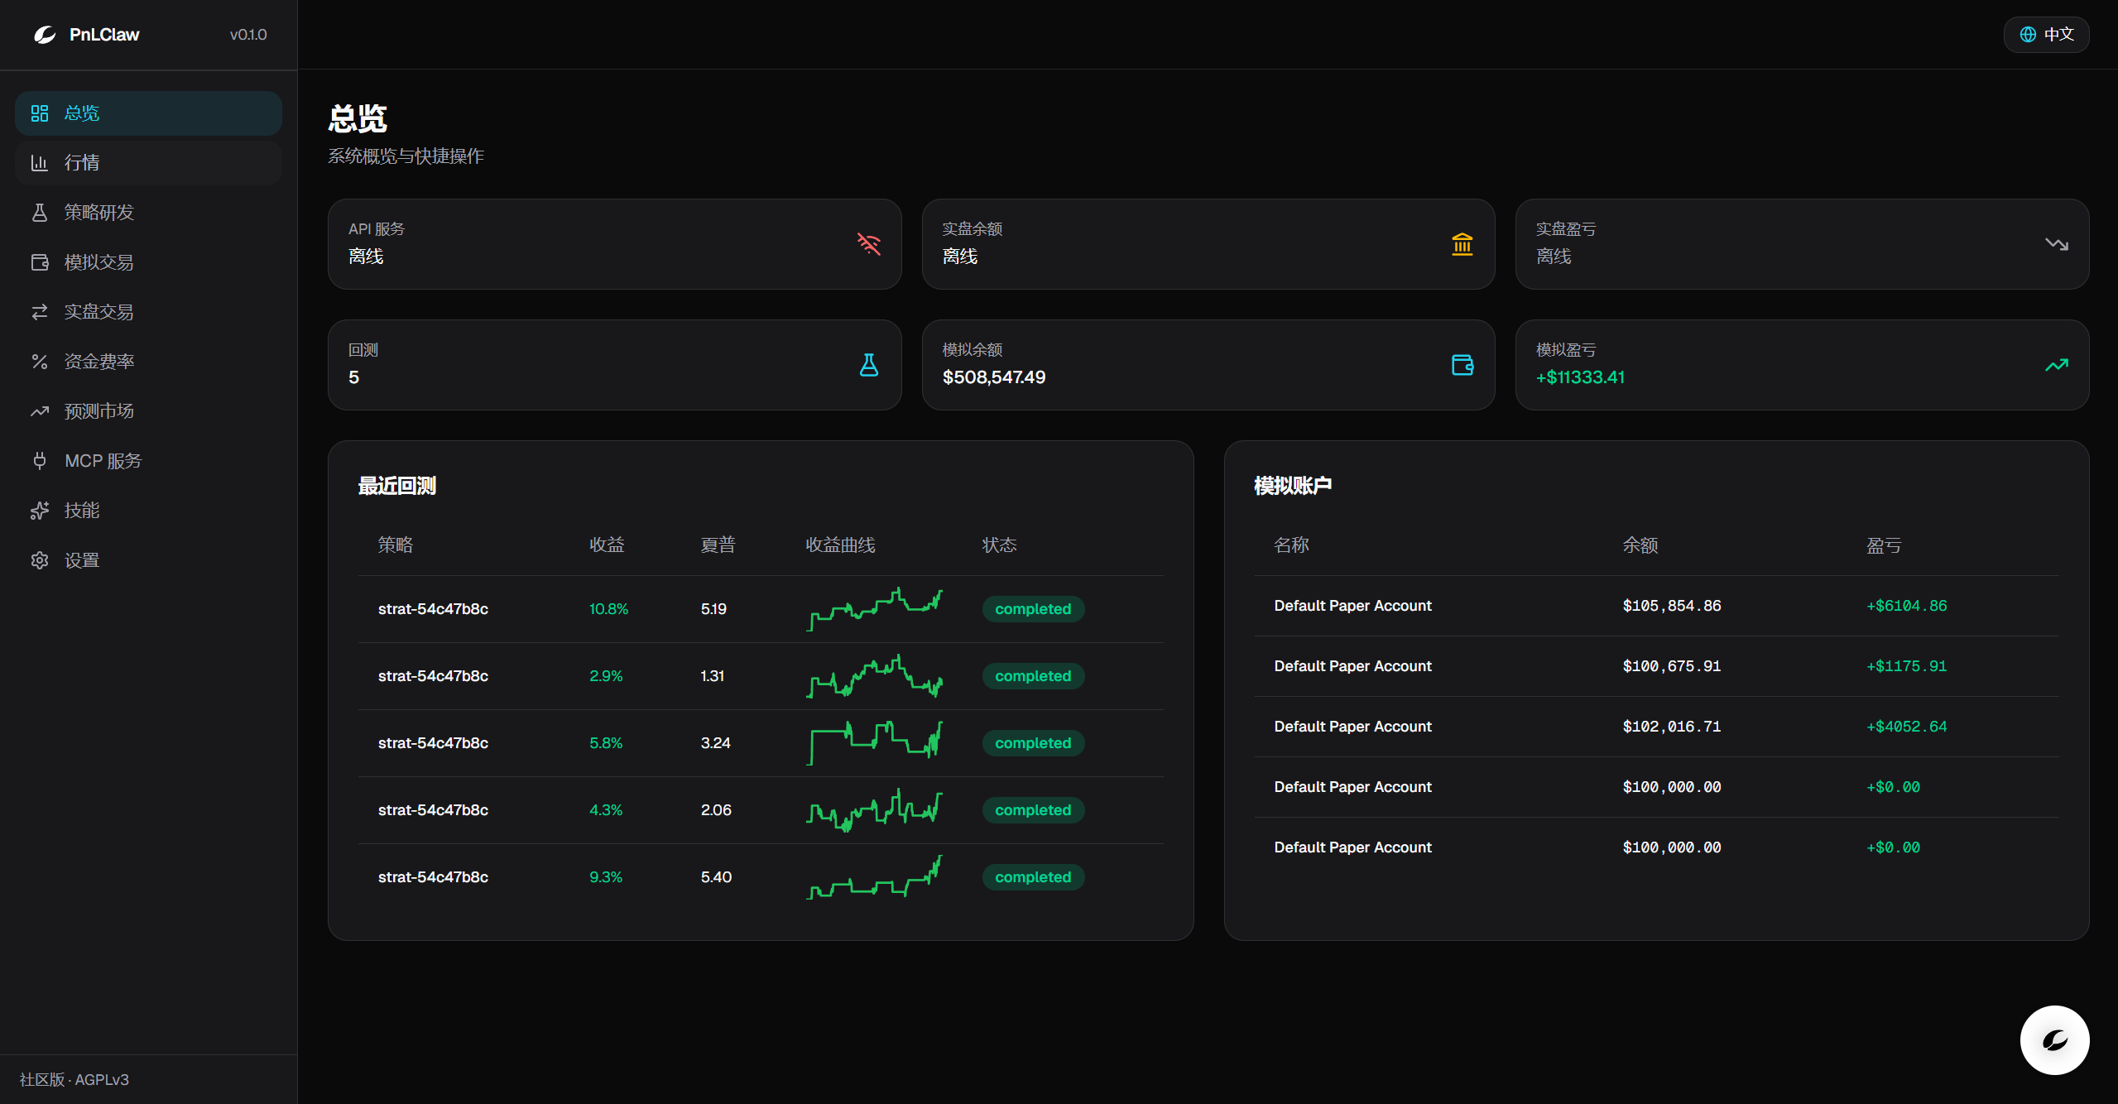The height and width of the screenshot is (1104, 2118).
Task: Click the bank icon in 实盘余额 card
Action: tap(1462, 244)
